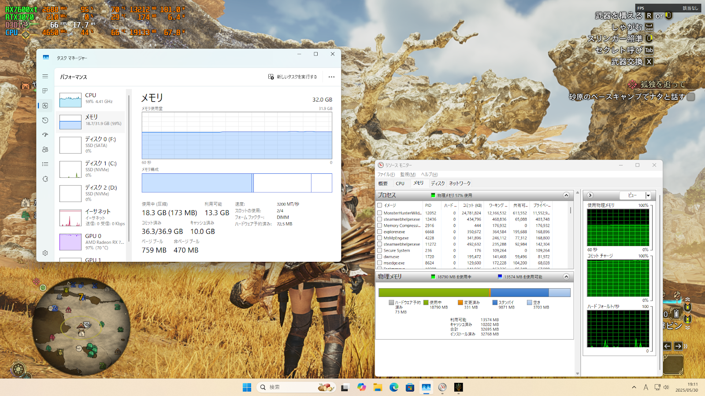Open App history icon in Task Manager sidebar
This screenshot has width=705, height=396.
pos(45,120)
